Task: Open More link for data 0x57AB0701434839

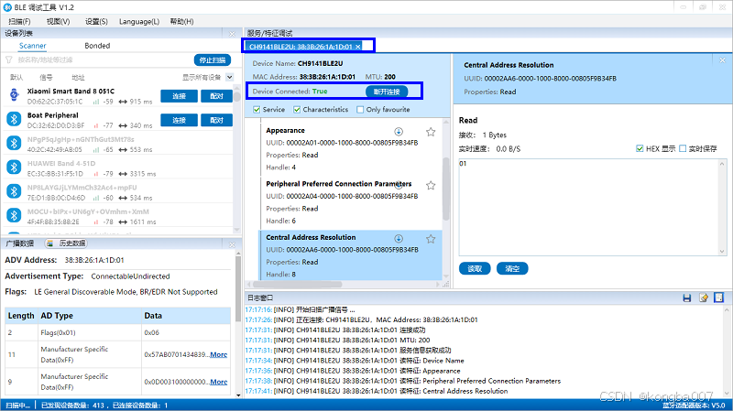Action: click(x=219, y=354)
